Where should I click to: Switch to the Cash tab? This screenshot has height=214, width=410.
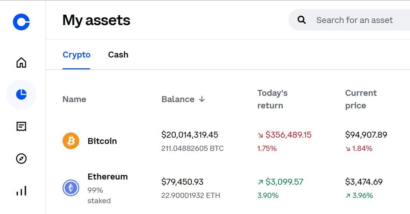(118, 55)
